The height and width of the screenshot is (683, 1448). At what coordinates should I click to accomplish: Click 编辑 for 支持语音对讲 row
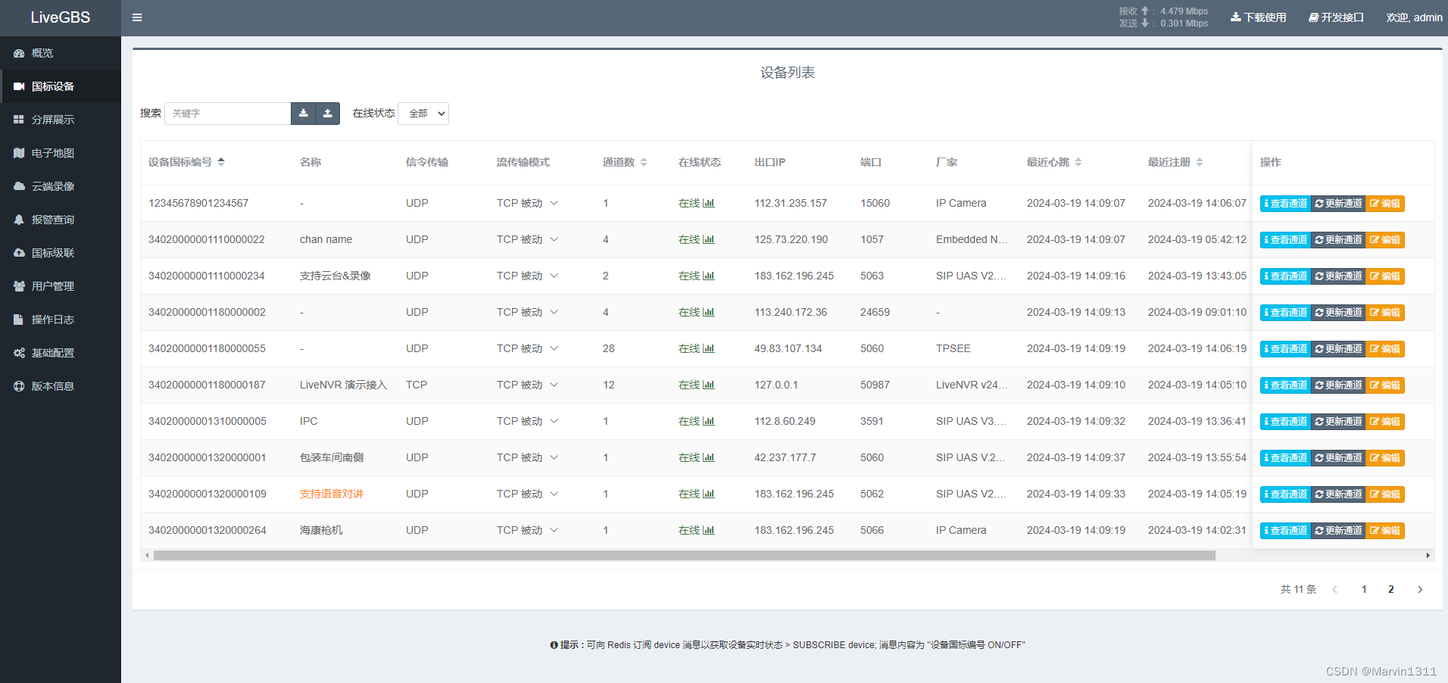1385,494
